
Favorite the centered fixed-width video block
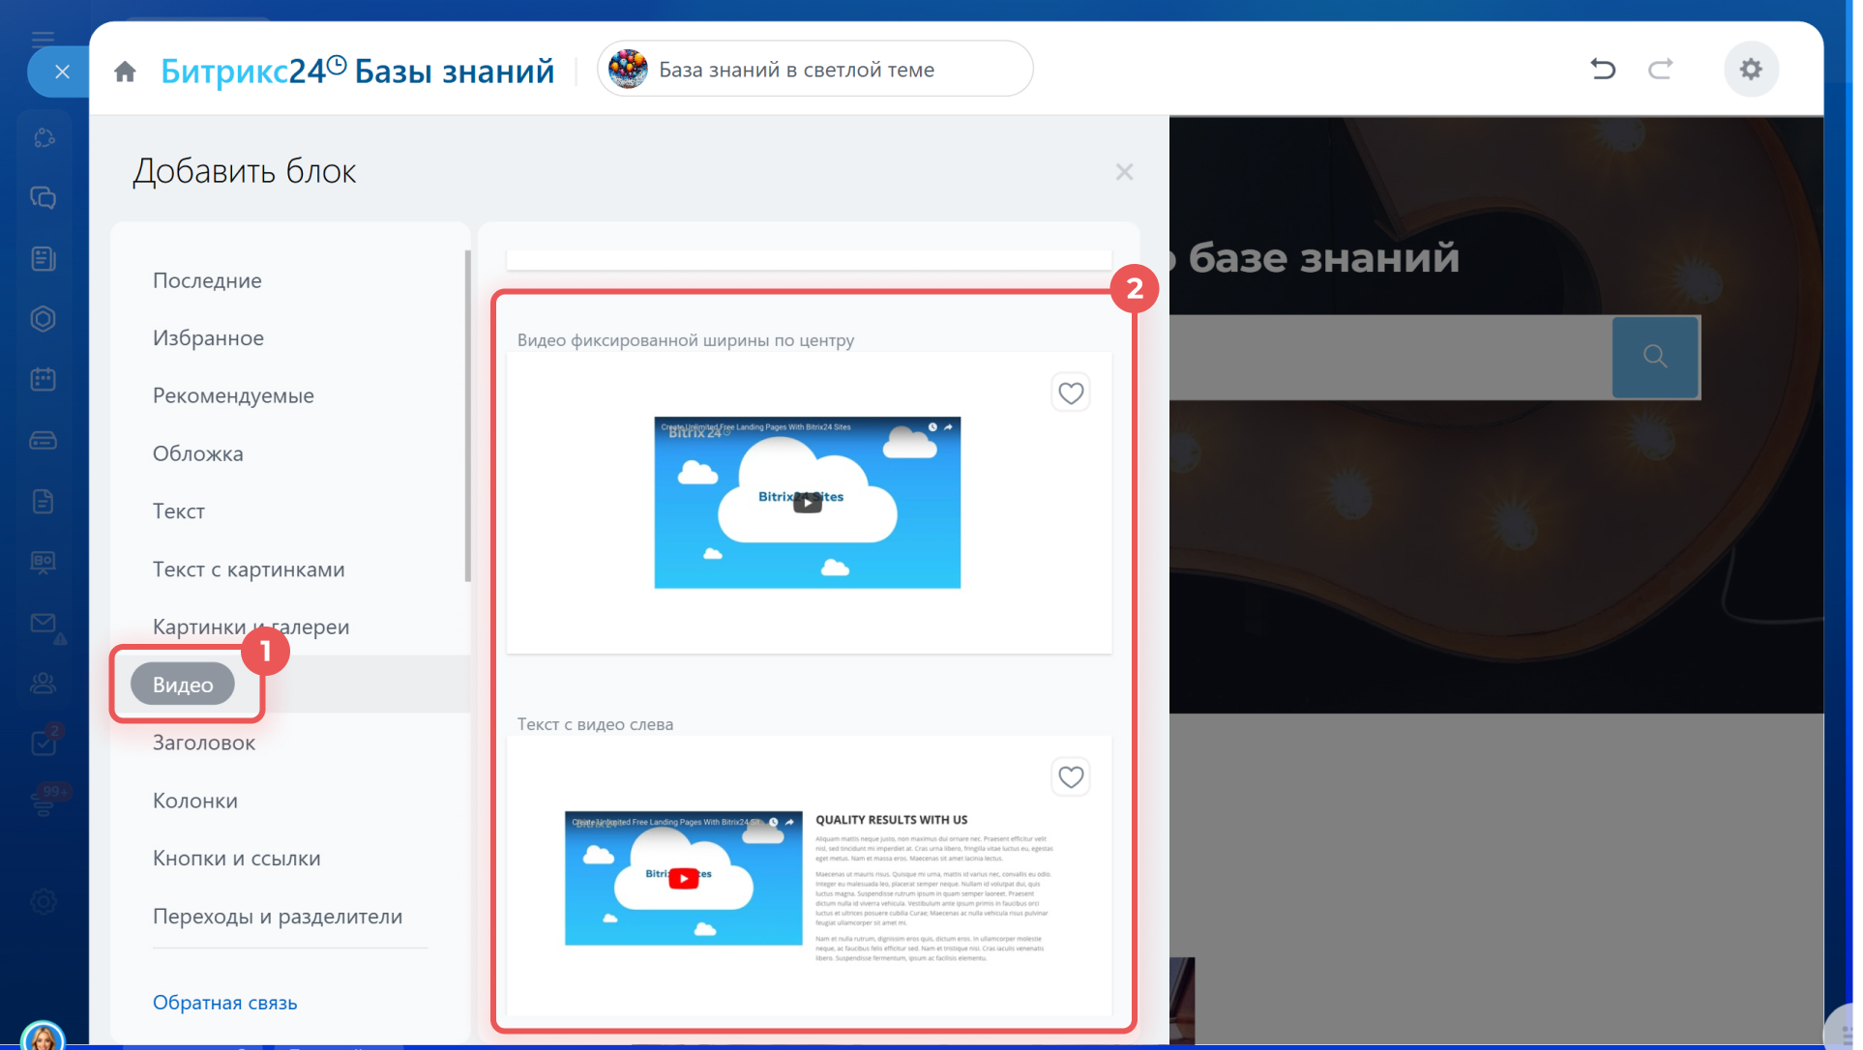click(x=1071, y=394)
